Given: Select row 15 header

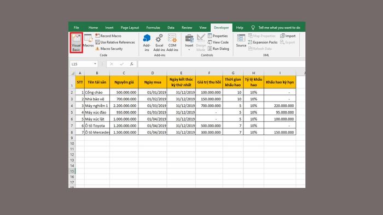Looking at the screenshot, I should tap(72, 171).
